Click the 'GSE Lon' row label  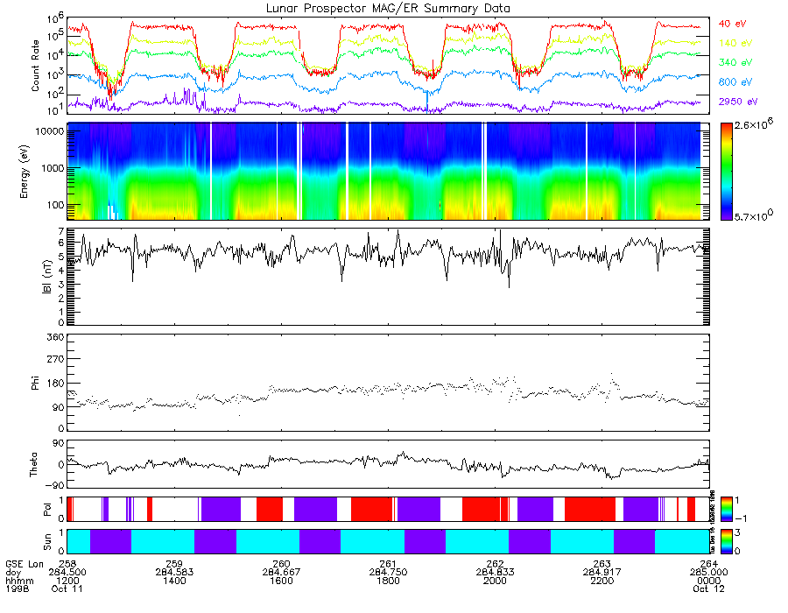[25, 564]
